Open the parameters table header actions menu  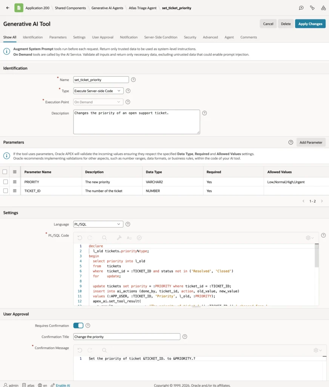(15, 172)
